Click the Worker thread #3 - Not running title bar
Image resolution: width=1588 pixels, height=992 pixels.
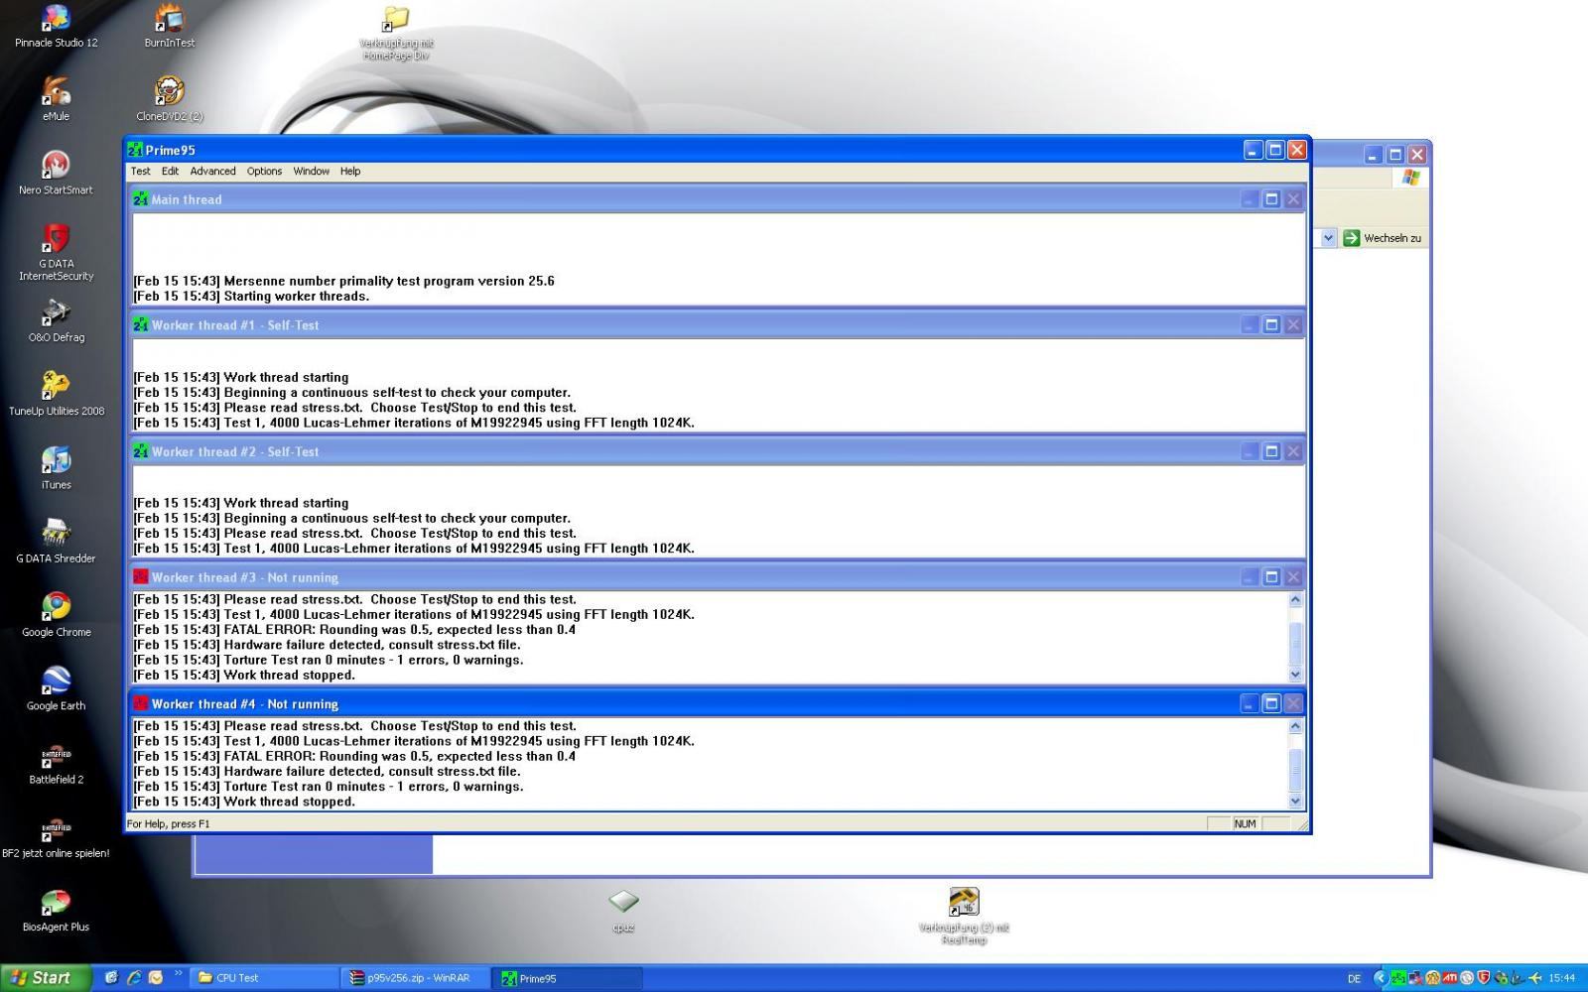(718, 577)
